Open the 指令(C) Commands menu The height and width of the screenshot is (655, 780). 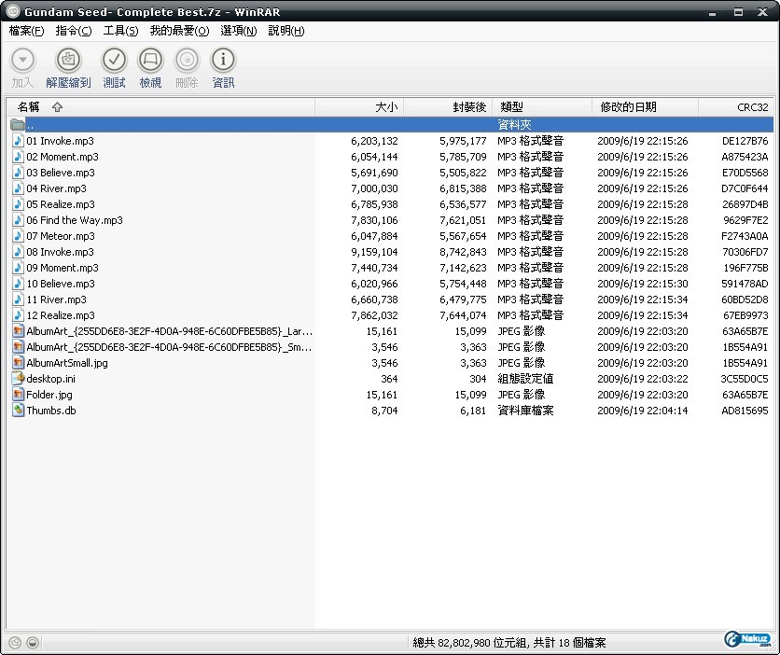coord(74,31)
